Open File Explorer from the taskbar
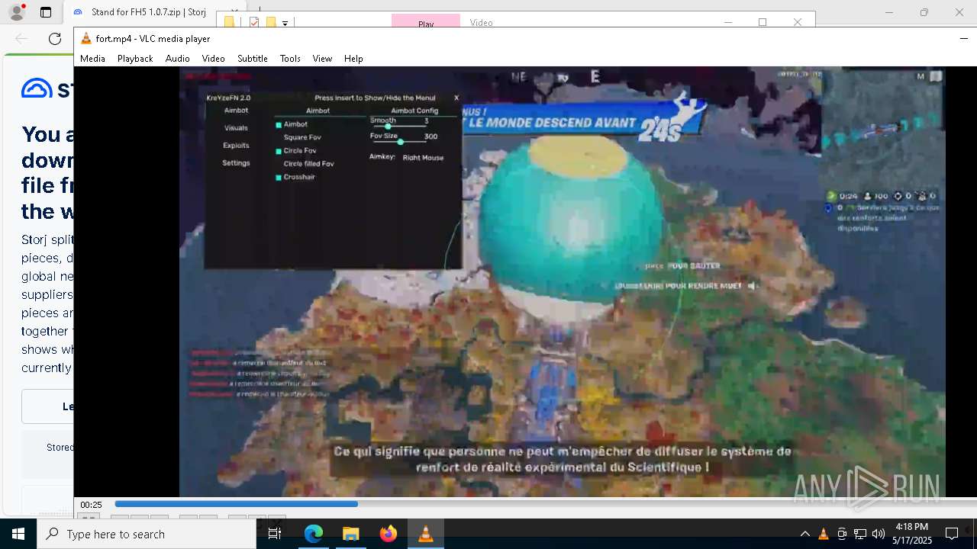 [350, 534]
